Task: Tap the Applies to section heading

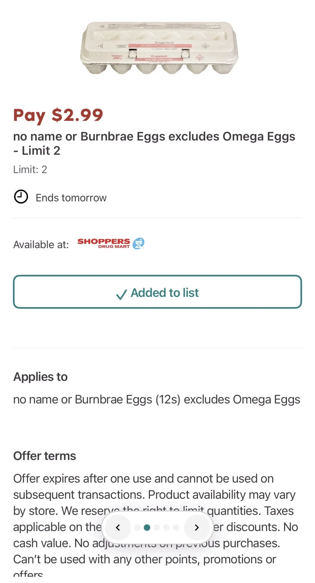Action: 41,377
